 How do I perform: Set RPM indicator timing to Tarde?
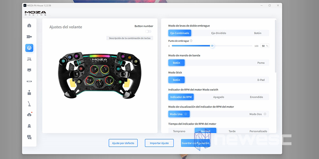[232, 131]
